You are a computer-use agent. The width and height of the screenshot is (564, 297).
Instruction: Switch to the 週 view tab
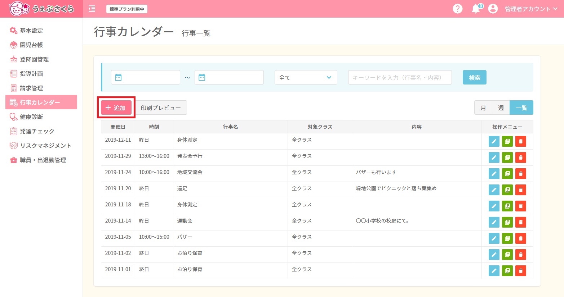coord(501,108)
